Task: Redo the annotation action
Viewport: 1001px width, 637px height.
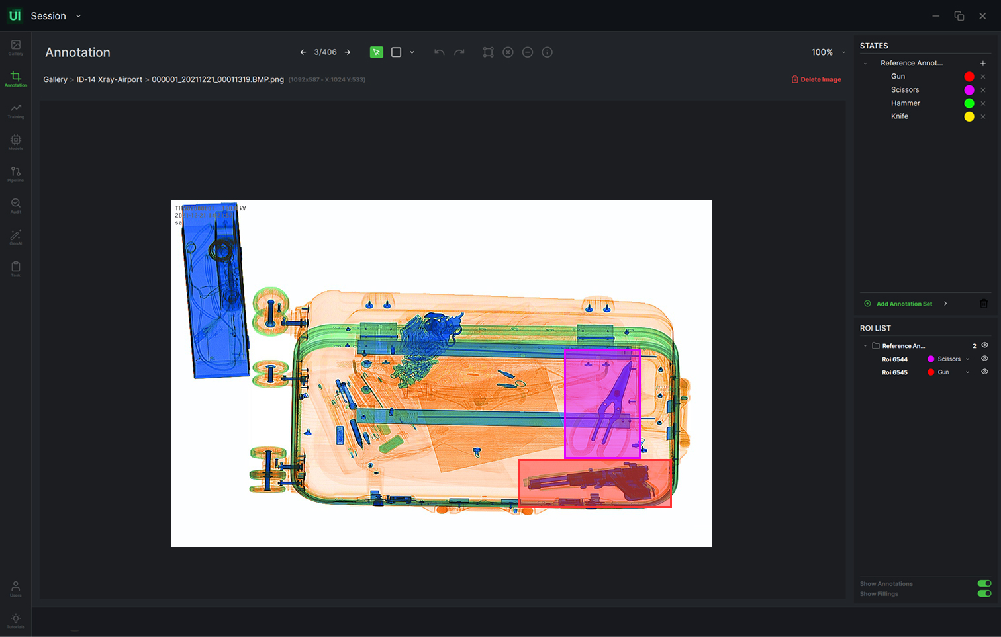Action: 459,52
